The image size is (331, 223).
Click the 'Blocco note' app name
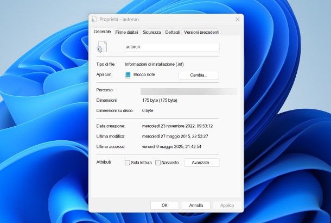tap(144, 75)
